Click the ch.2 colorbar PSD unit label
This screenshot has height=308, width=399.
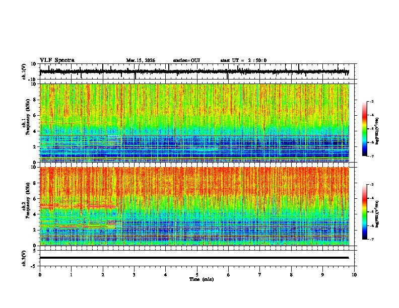coord(377,214)
